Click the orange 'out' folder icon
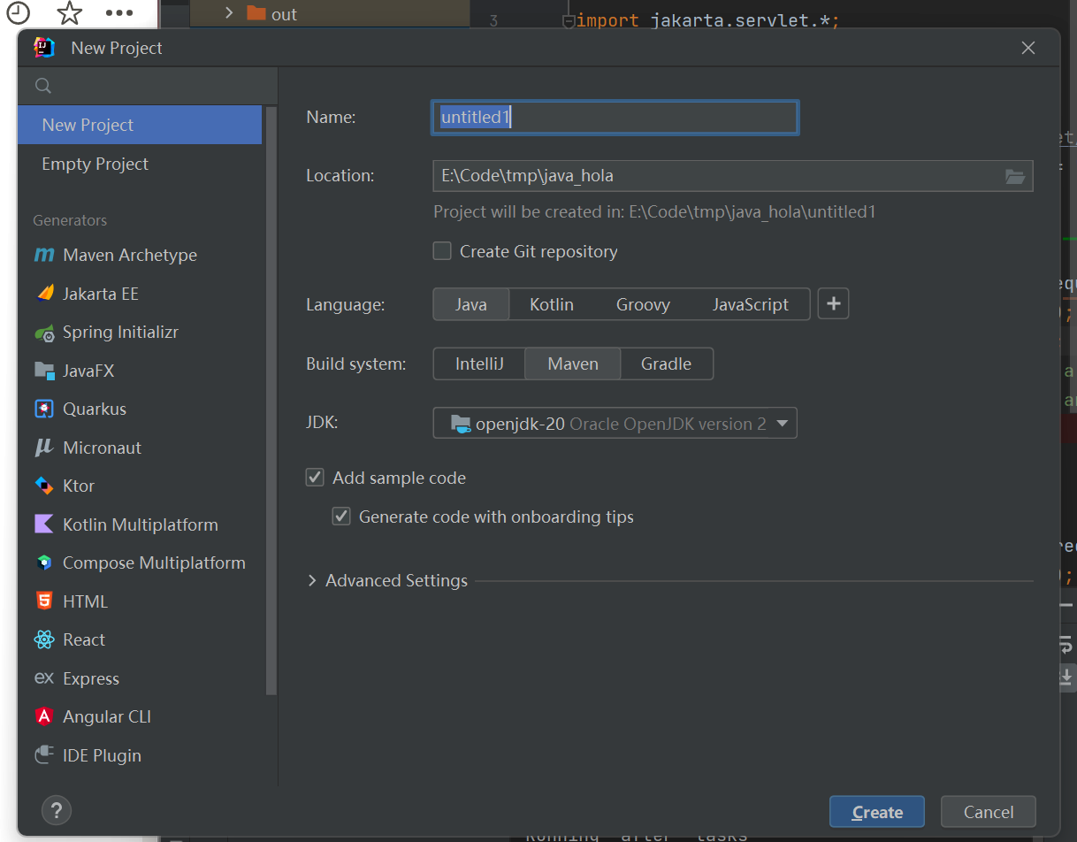 256,13
